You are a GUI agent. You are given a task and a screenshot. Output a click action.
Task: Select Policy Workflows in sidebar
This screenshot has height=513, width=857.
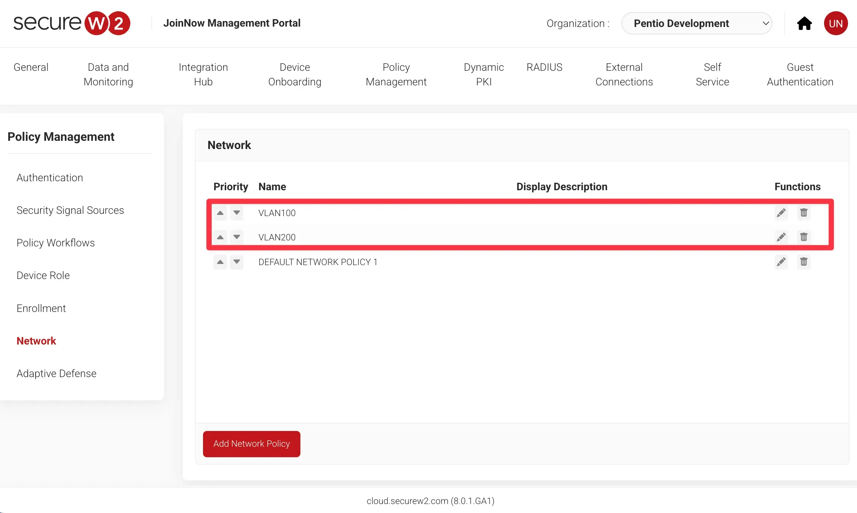[x=55, y=243]
